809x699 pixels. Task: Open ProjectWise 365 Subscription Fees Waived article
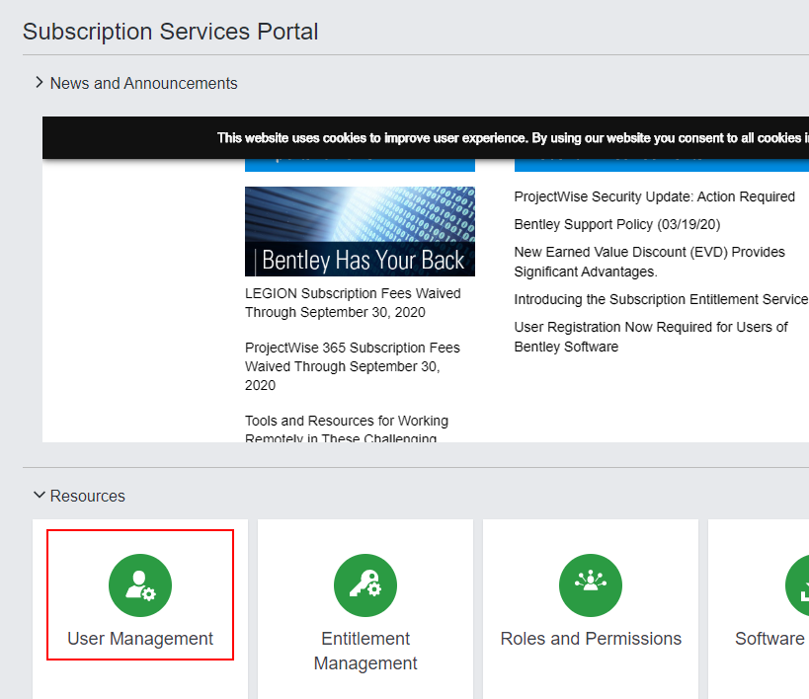click(353, 366)
